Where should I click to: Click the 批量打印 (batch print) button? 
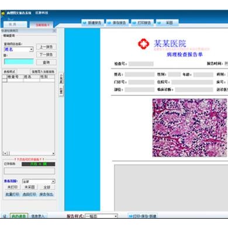pos(13,194)
